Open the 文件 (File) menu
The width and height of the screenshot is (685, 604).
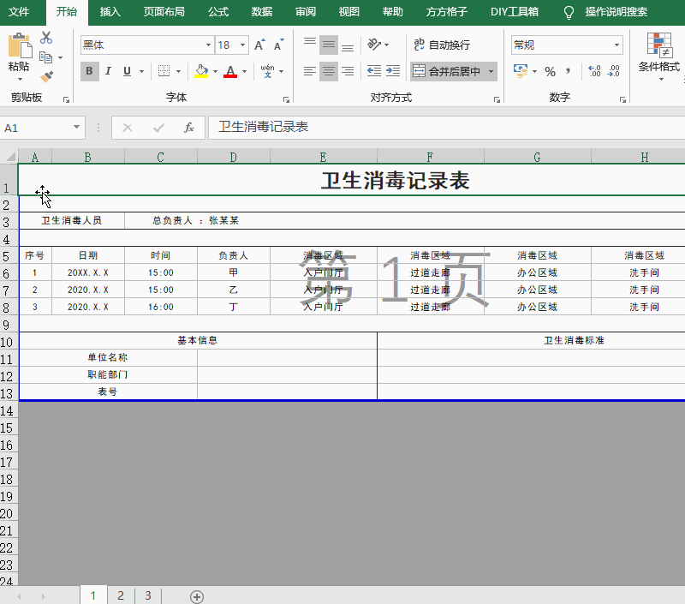pyautogui.click(x=19, y=12)
